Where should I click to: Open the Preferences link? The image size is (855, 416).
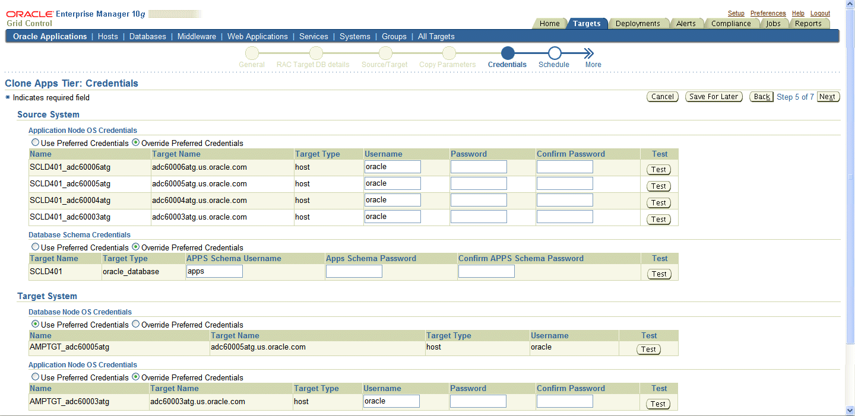pos(768,13)
